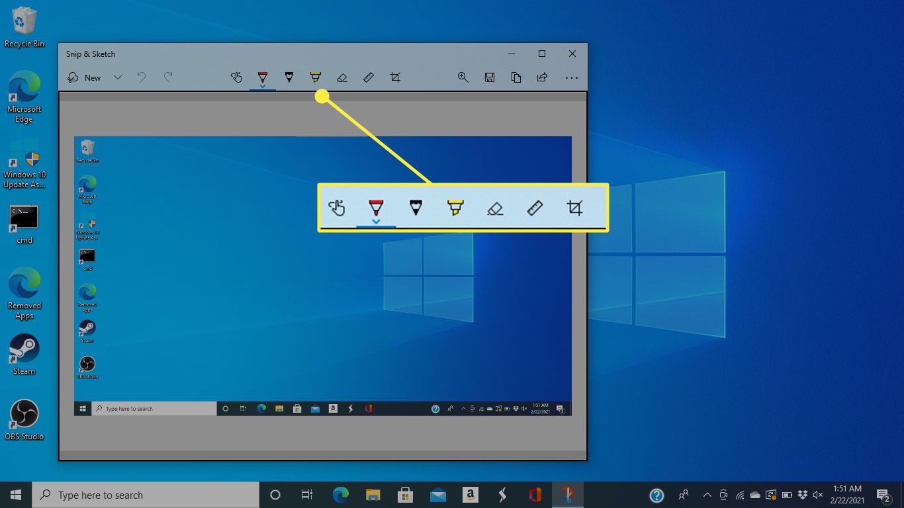This screenshot has height=508, width=904.
Task: Activate the Eraser tool in the toolbar
Action: point(342,77)
